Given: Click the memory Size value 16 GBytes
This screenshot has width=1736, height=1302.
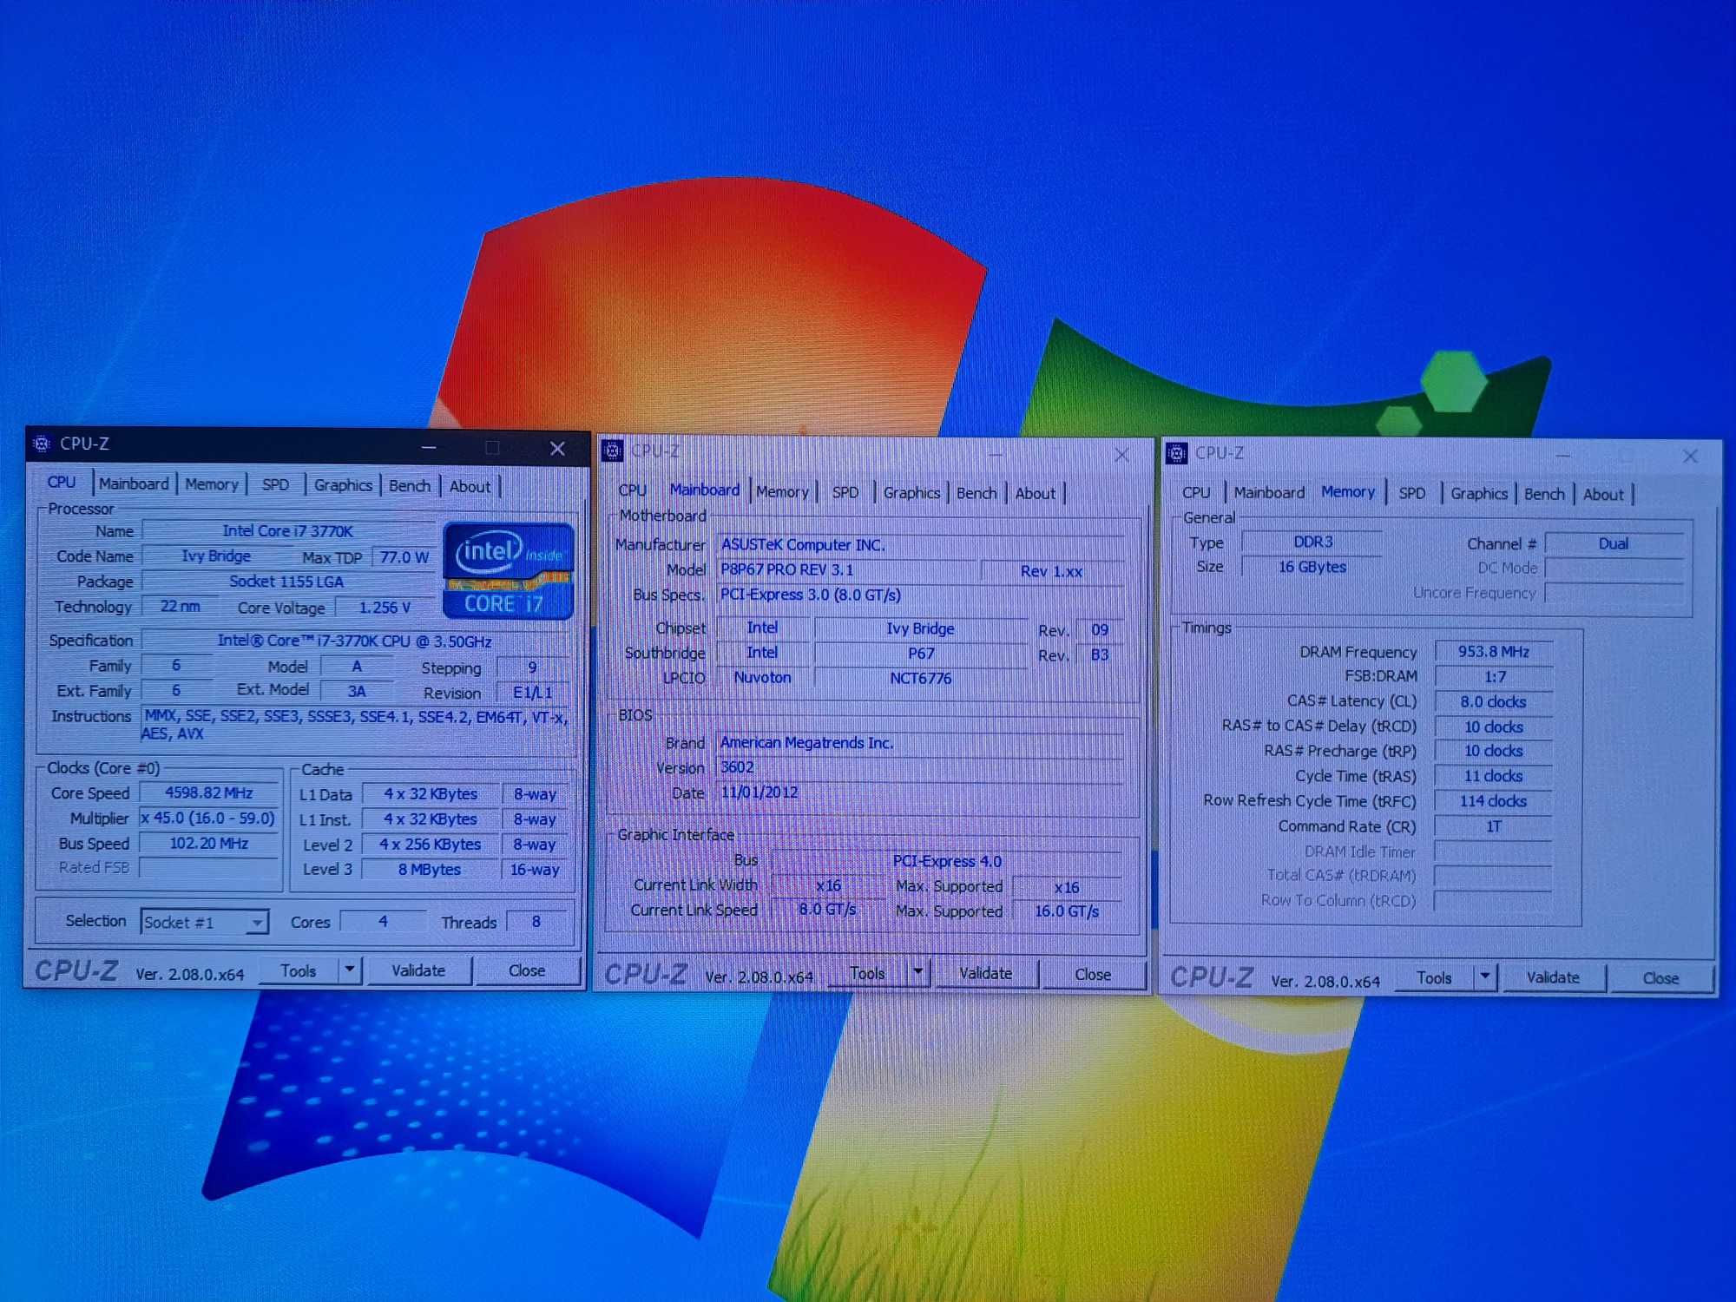Looking at the screenshot, I should 1312,567.
